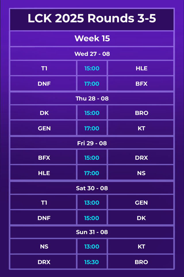
Task: Open the Sat 30 - 08 date row
Action: pyautogui.click(x=92, y=188)
